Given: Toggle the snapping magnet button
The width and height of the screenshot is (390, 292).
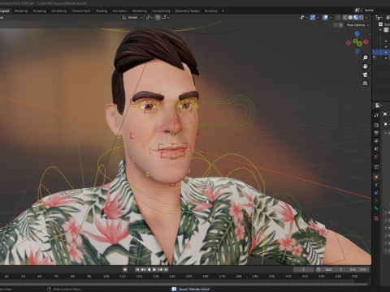Looking at the screenshot, I should (158, 18).
